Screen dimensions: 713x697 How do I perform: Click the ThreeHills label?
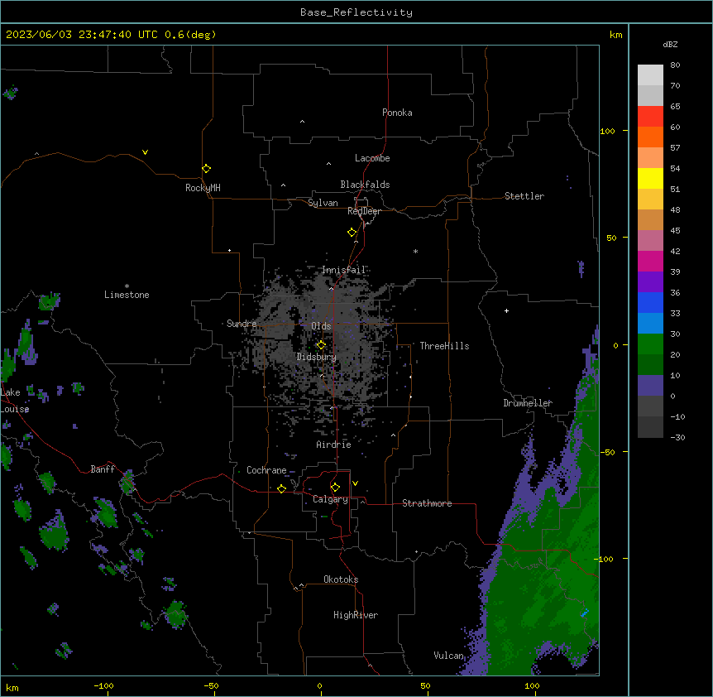click(444, 346)
